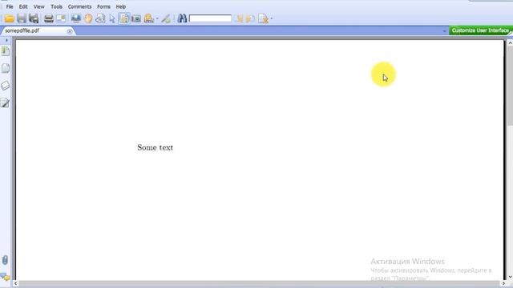Open the Comments menu
The image size is (513, 288).
[79, 6]
